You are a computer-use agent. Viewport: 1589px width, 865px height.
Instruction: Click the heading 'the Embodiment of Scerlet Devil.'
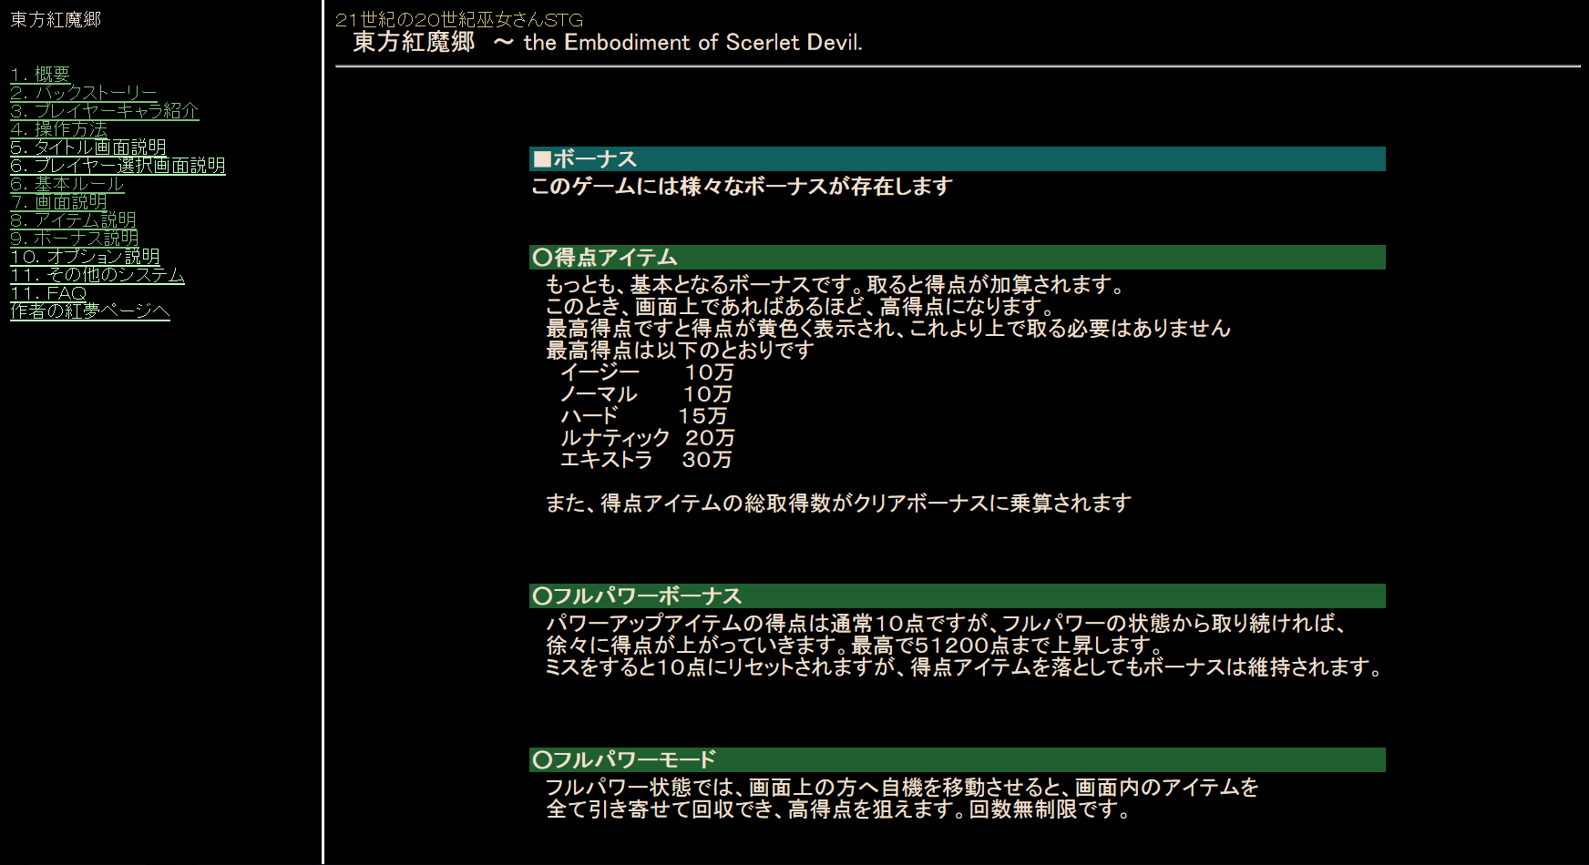tap(693, 43)
